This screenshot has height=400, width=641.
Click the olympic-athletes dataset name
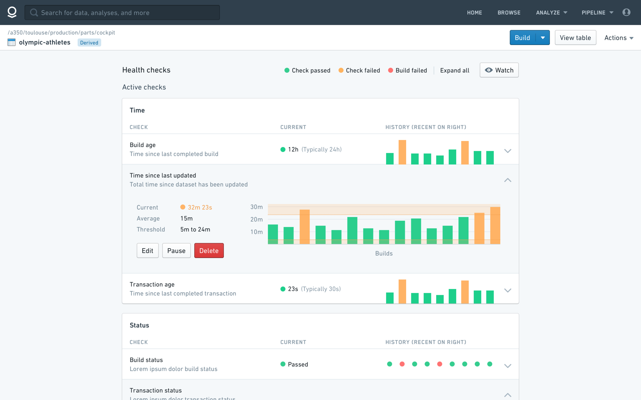45,42
